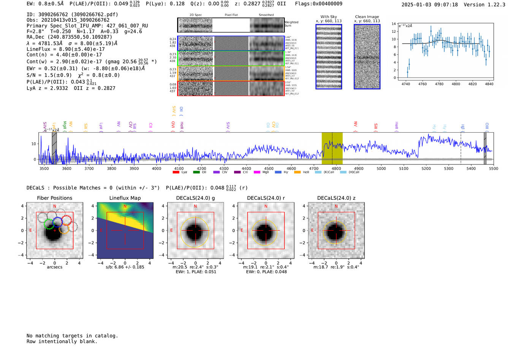Screen dimensions: 532x362
Task: Click the emission line fit plot
Action: click(x=446, y=52)
